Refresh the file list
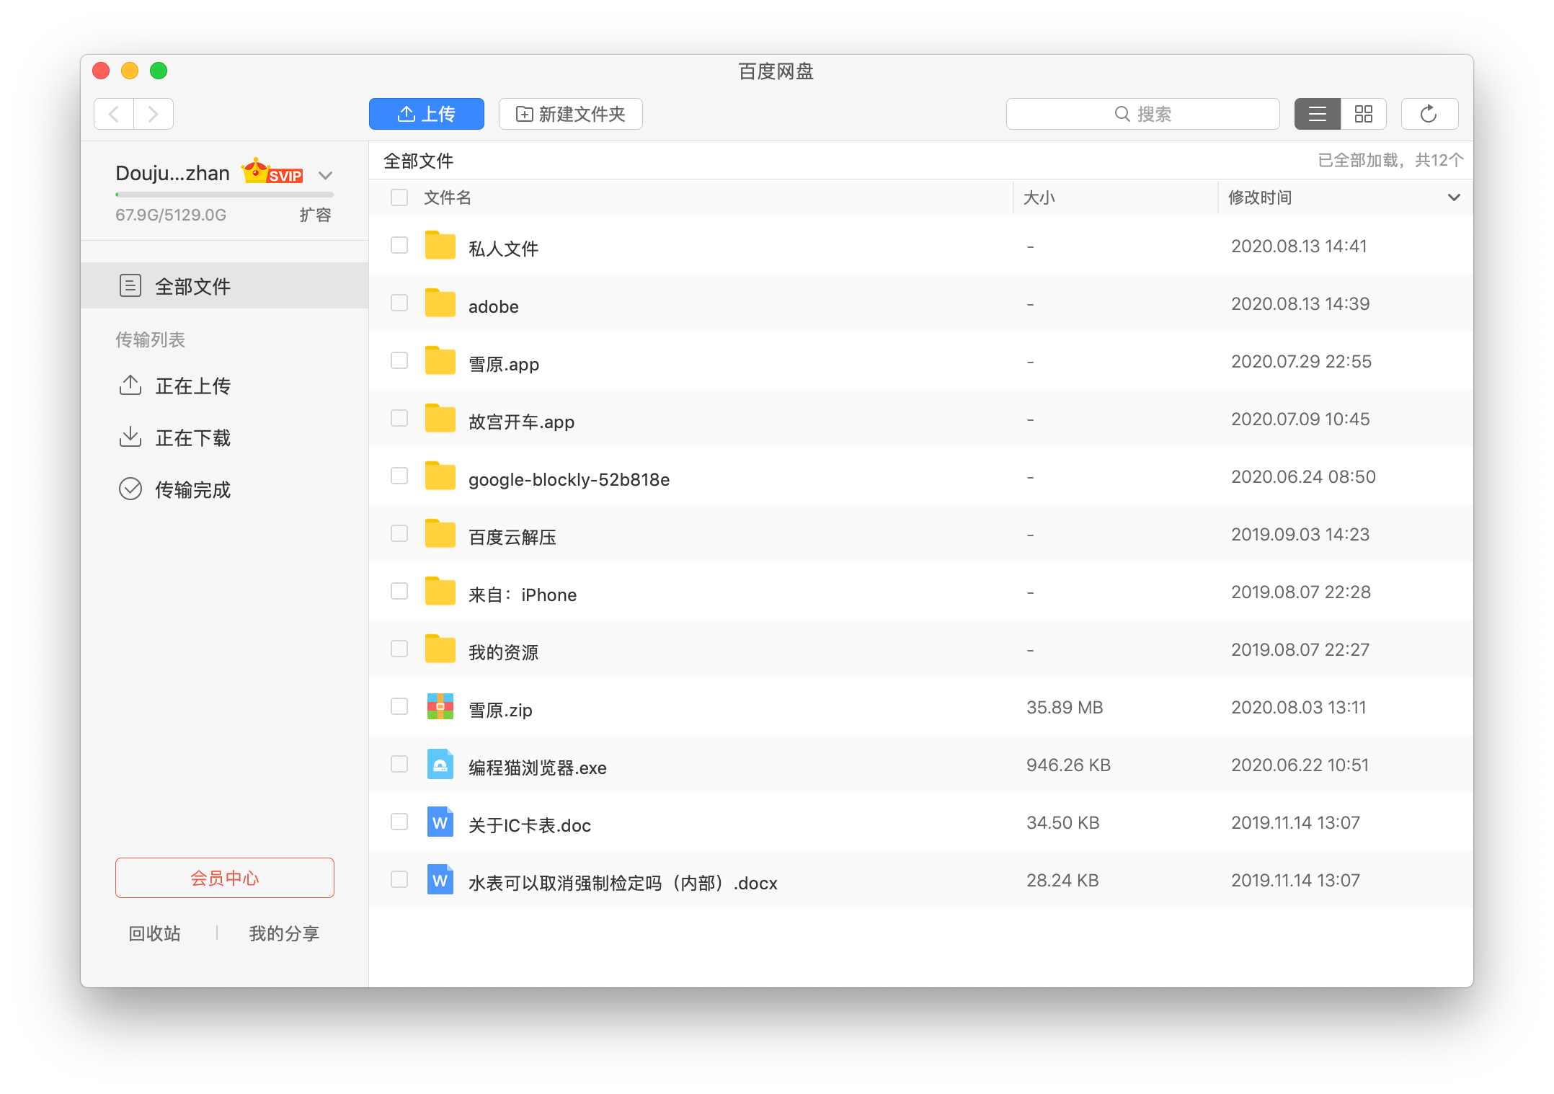This screenshot has width=1554, height=1094. [1429, 114]
